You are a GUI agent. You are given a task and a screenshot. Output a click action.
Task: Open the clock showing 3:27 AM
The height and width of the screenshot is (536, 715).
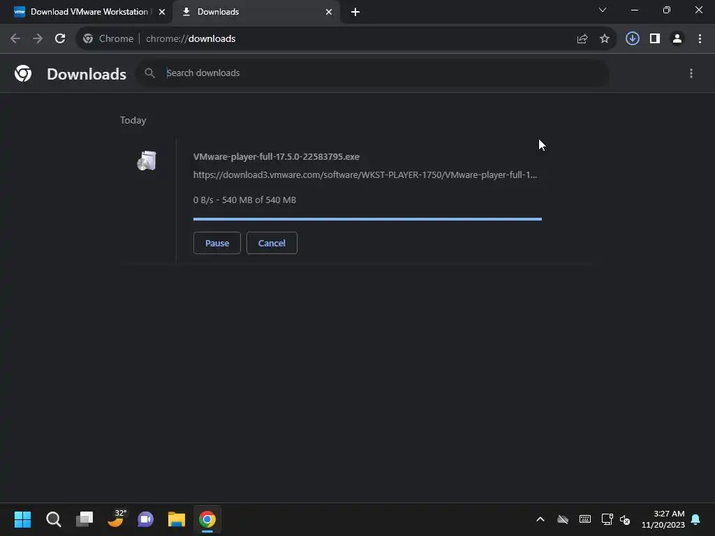(x=663, y=519)
